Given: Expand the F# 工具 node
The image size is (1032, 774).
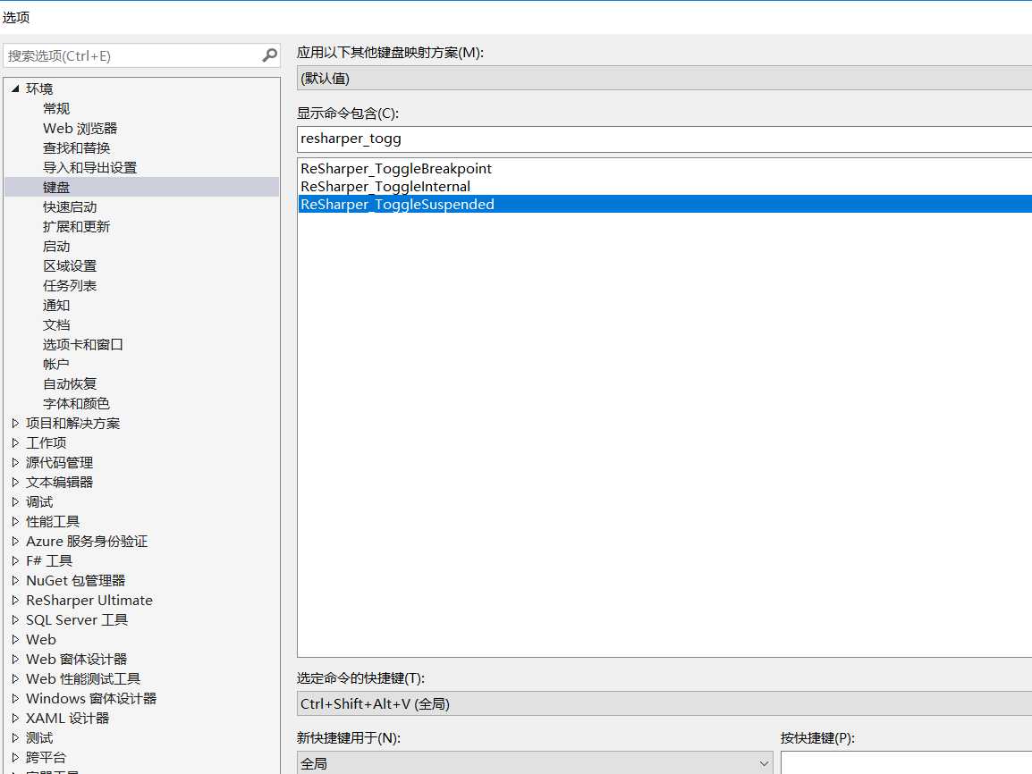Looking at the screenshot, I should coord(15,561).
